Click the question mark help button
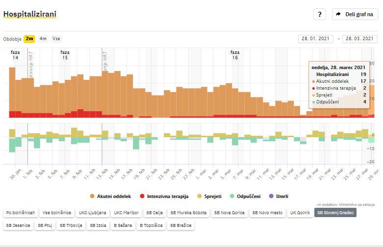Screen dimensions: 383x247 319,14
